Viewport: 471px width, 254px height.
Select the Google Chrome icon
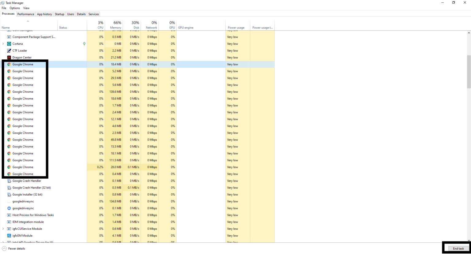pyautogui.click(x=10, y=64)
